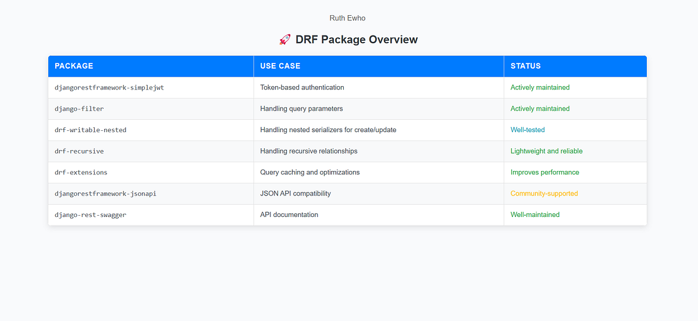Click Handling nested serializers for create/update
The height and width of the screenshot is (321, 698).
pos(328,130)
